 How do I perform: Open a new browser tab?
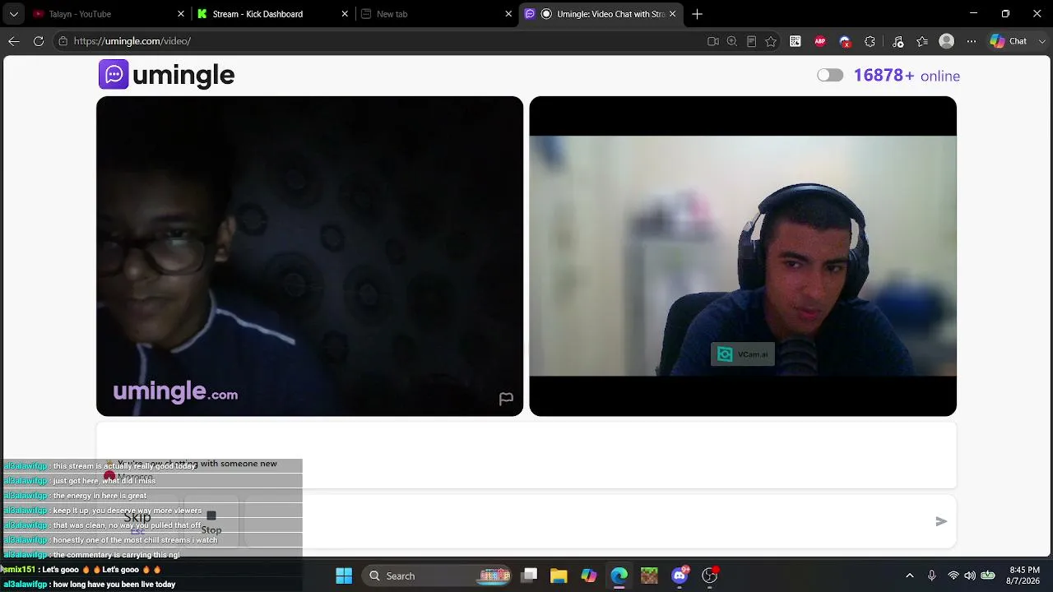697,14
